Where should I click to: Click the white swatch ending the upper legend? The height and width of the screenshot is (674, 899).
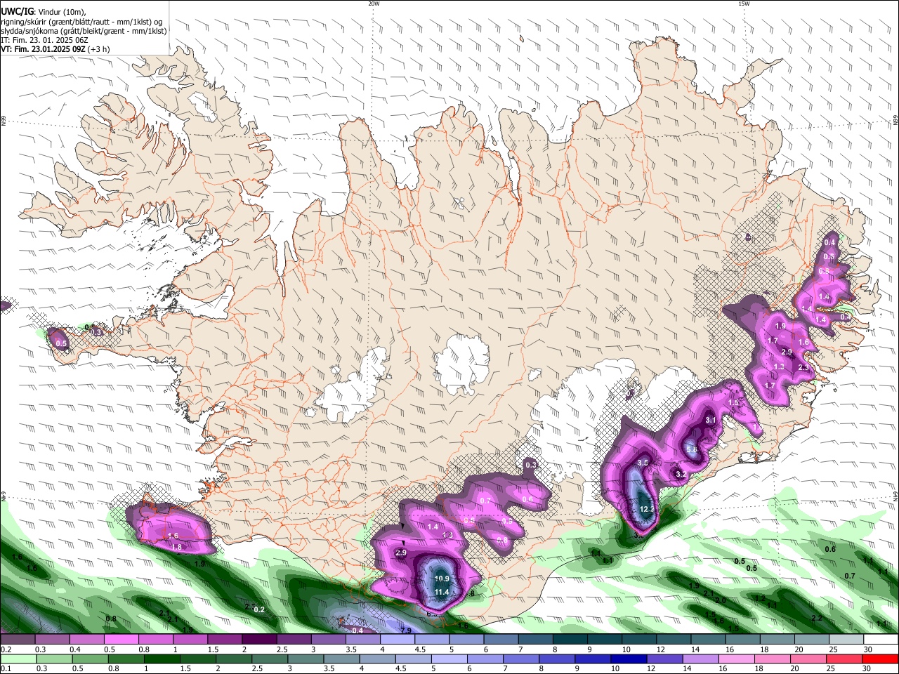tap(880, 640)
